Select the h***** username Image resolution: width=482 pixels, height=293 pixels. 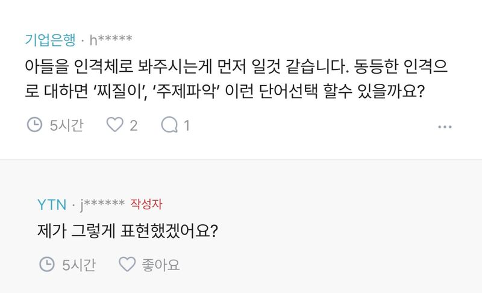111,40
